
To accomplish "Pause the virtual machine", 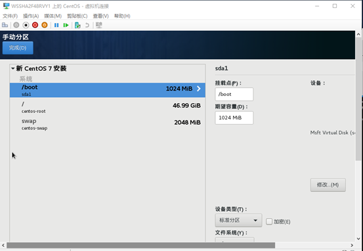I will point(56,25).
